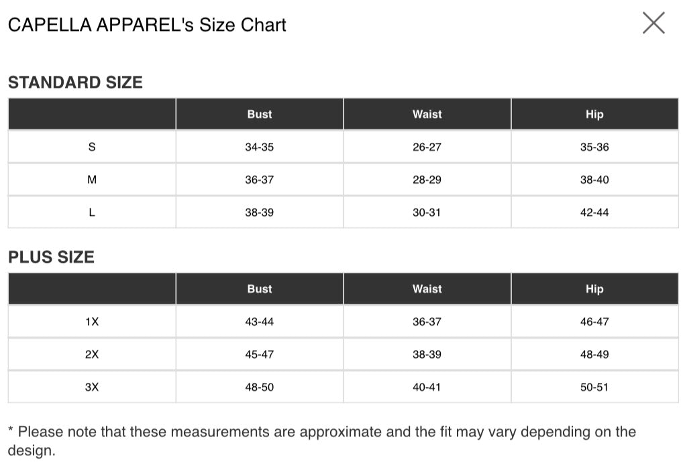The image size is (681, 466).
Task: Click the 3X plus size row label
Action: [x=92, y=387]
